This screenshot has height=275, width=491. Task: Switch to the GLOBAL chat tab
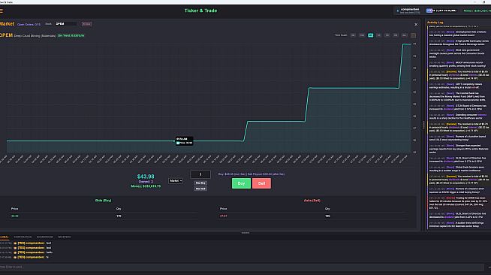5,237
